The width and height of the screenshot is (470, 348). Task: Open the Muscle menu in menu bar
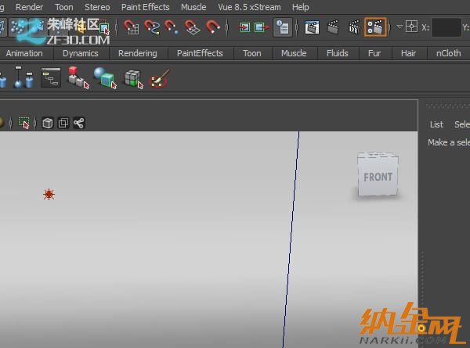193,7
